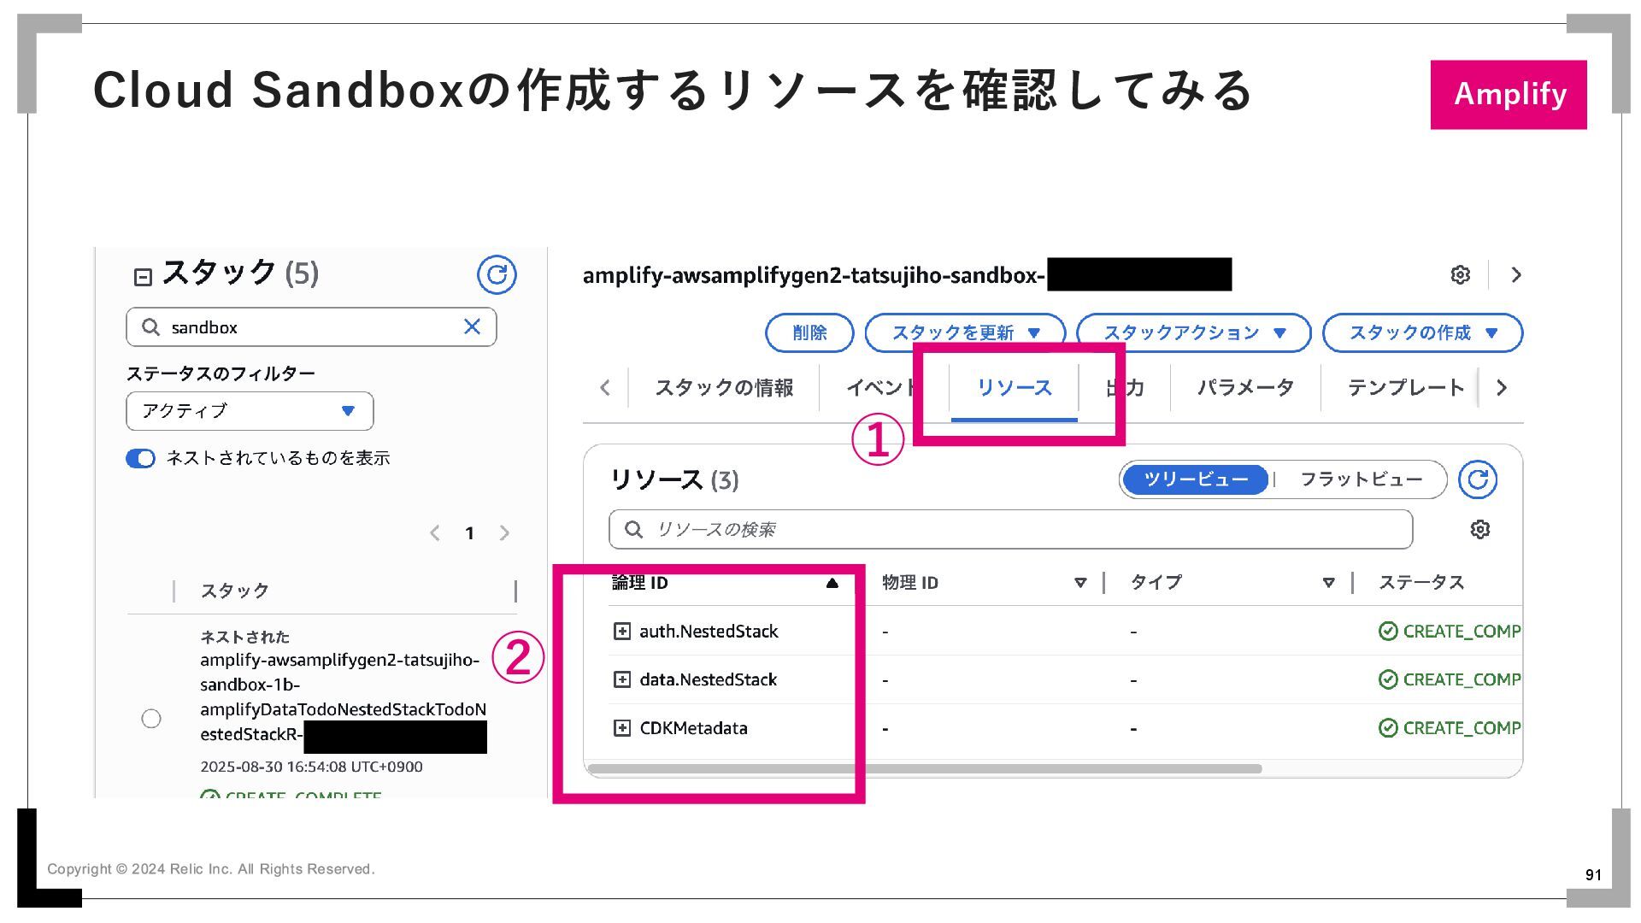Clear the sandbox search filter
The width and height of the screenshot is (1641, 923).
pos(472,326)
